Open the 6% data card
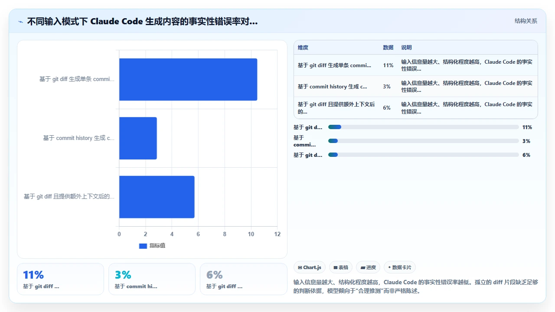This screenshot has width=555, height=312. 243,279
